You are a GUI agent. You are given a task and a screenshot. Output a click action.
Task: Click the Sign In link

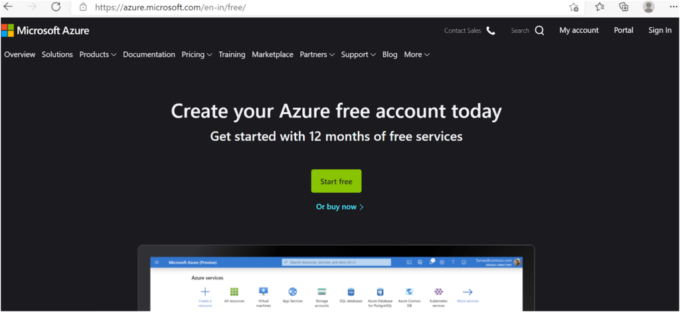click(x=660, y=31)
